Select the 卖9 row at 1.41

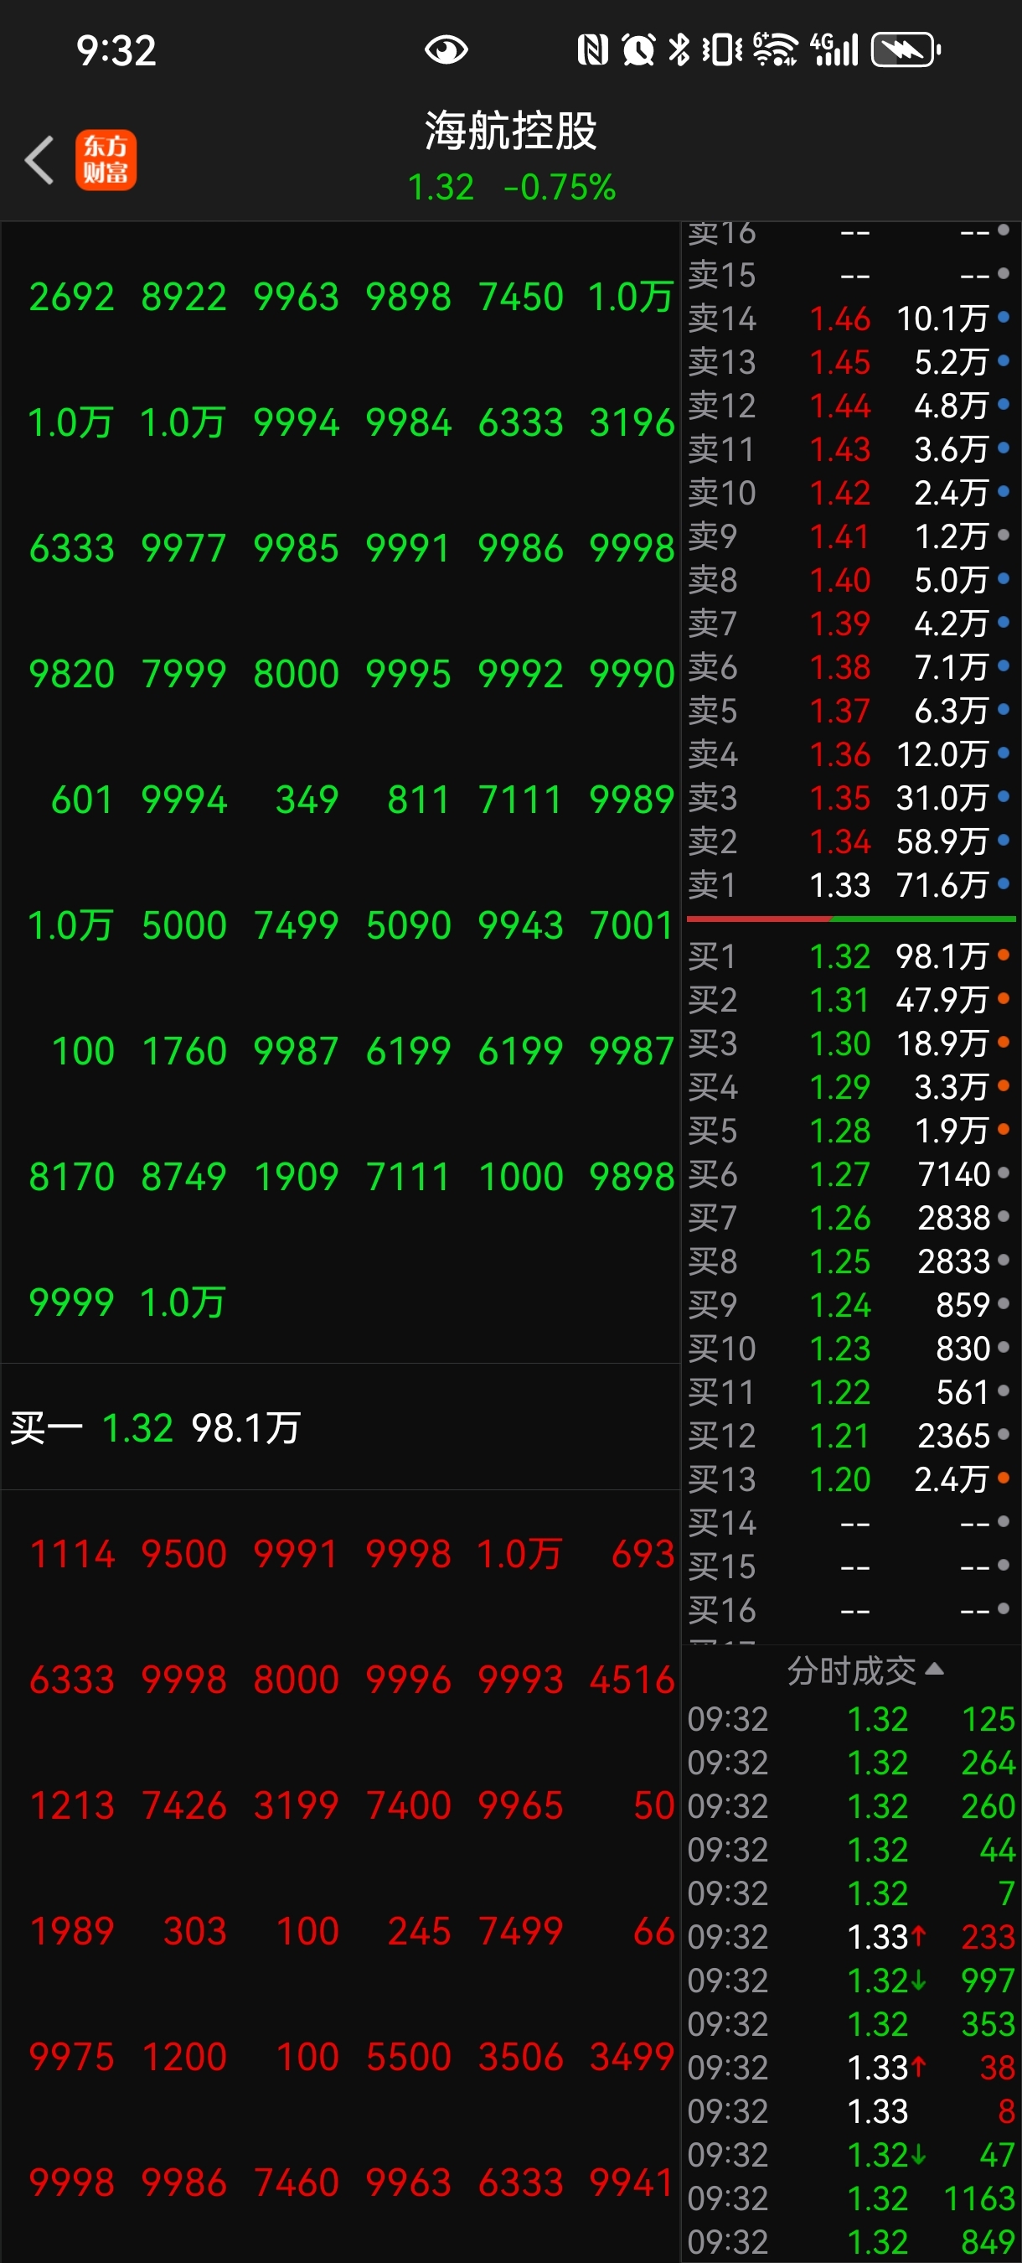click(851, 536)
